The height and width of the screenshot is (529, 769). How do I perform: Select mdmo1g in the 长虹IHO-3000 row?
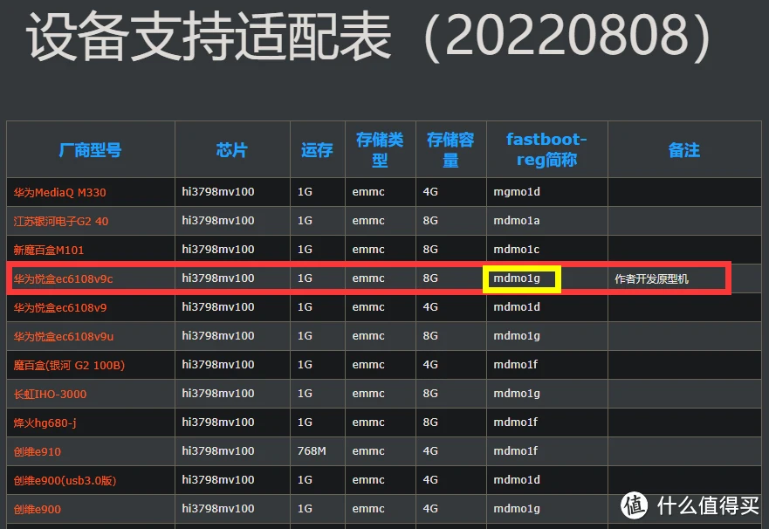(517, 394)
